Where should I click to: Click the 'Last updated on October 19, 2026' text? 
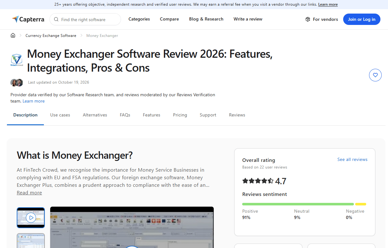tap(58, 82)
